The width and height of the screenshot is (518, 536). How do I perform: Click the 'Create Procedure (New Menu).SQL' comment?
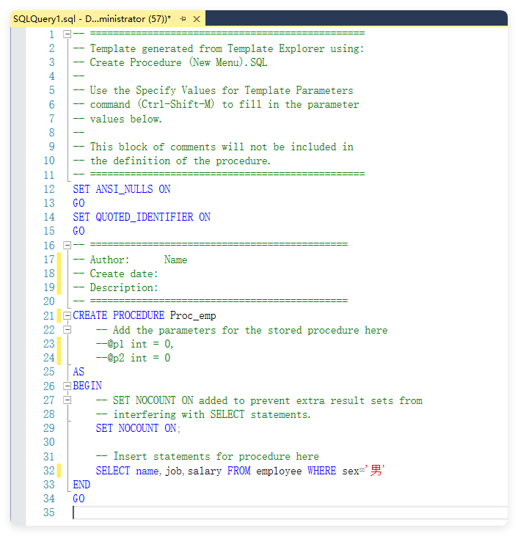[170, 62]
